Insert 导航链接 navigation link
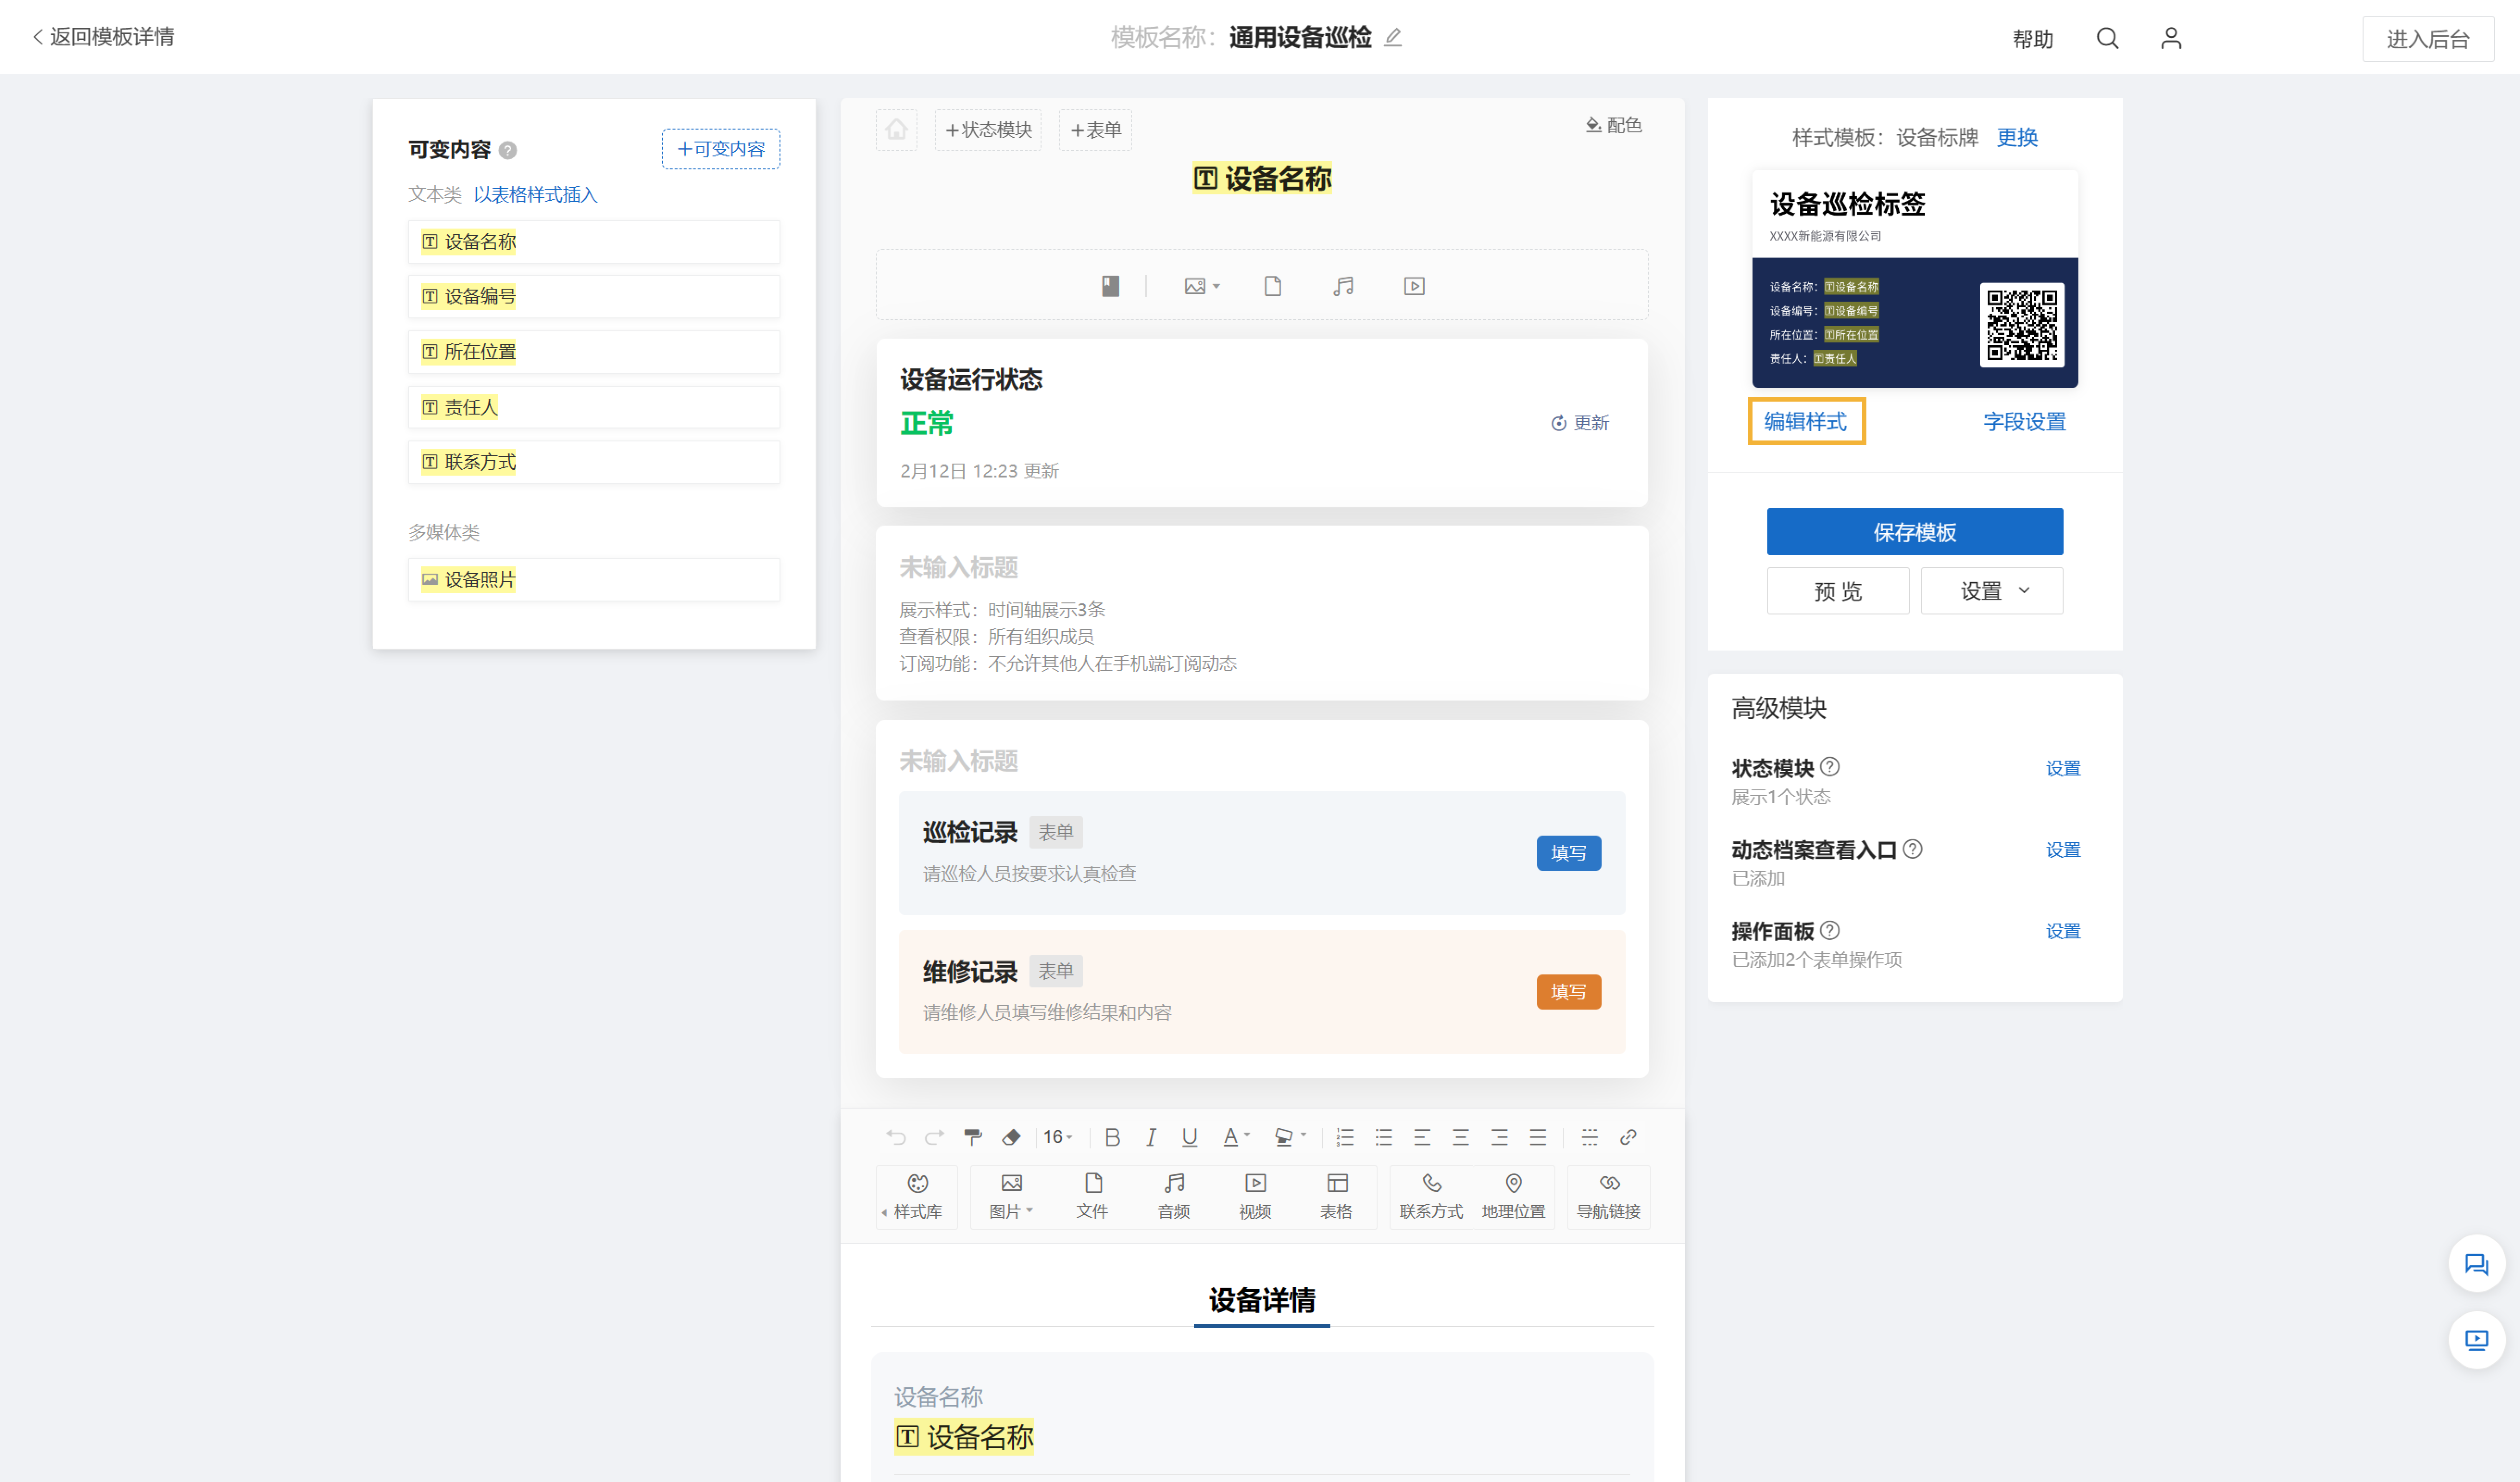2520x1482 pixels. pyautogui.click(x=1608, y=1196)
